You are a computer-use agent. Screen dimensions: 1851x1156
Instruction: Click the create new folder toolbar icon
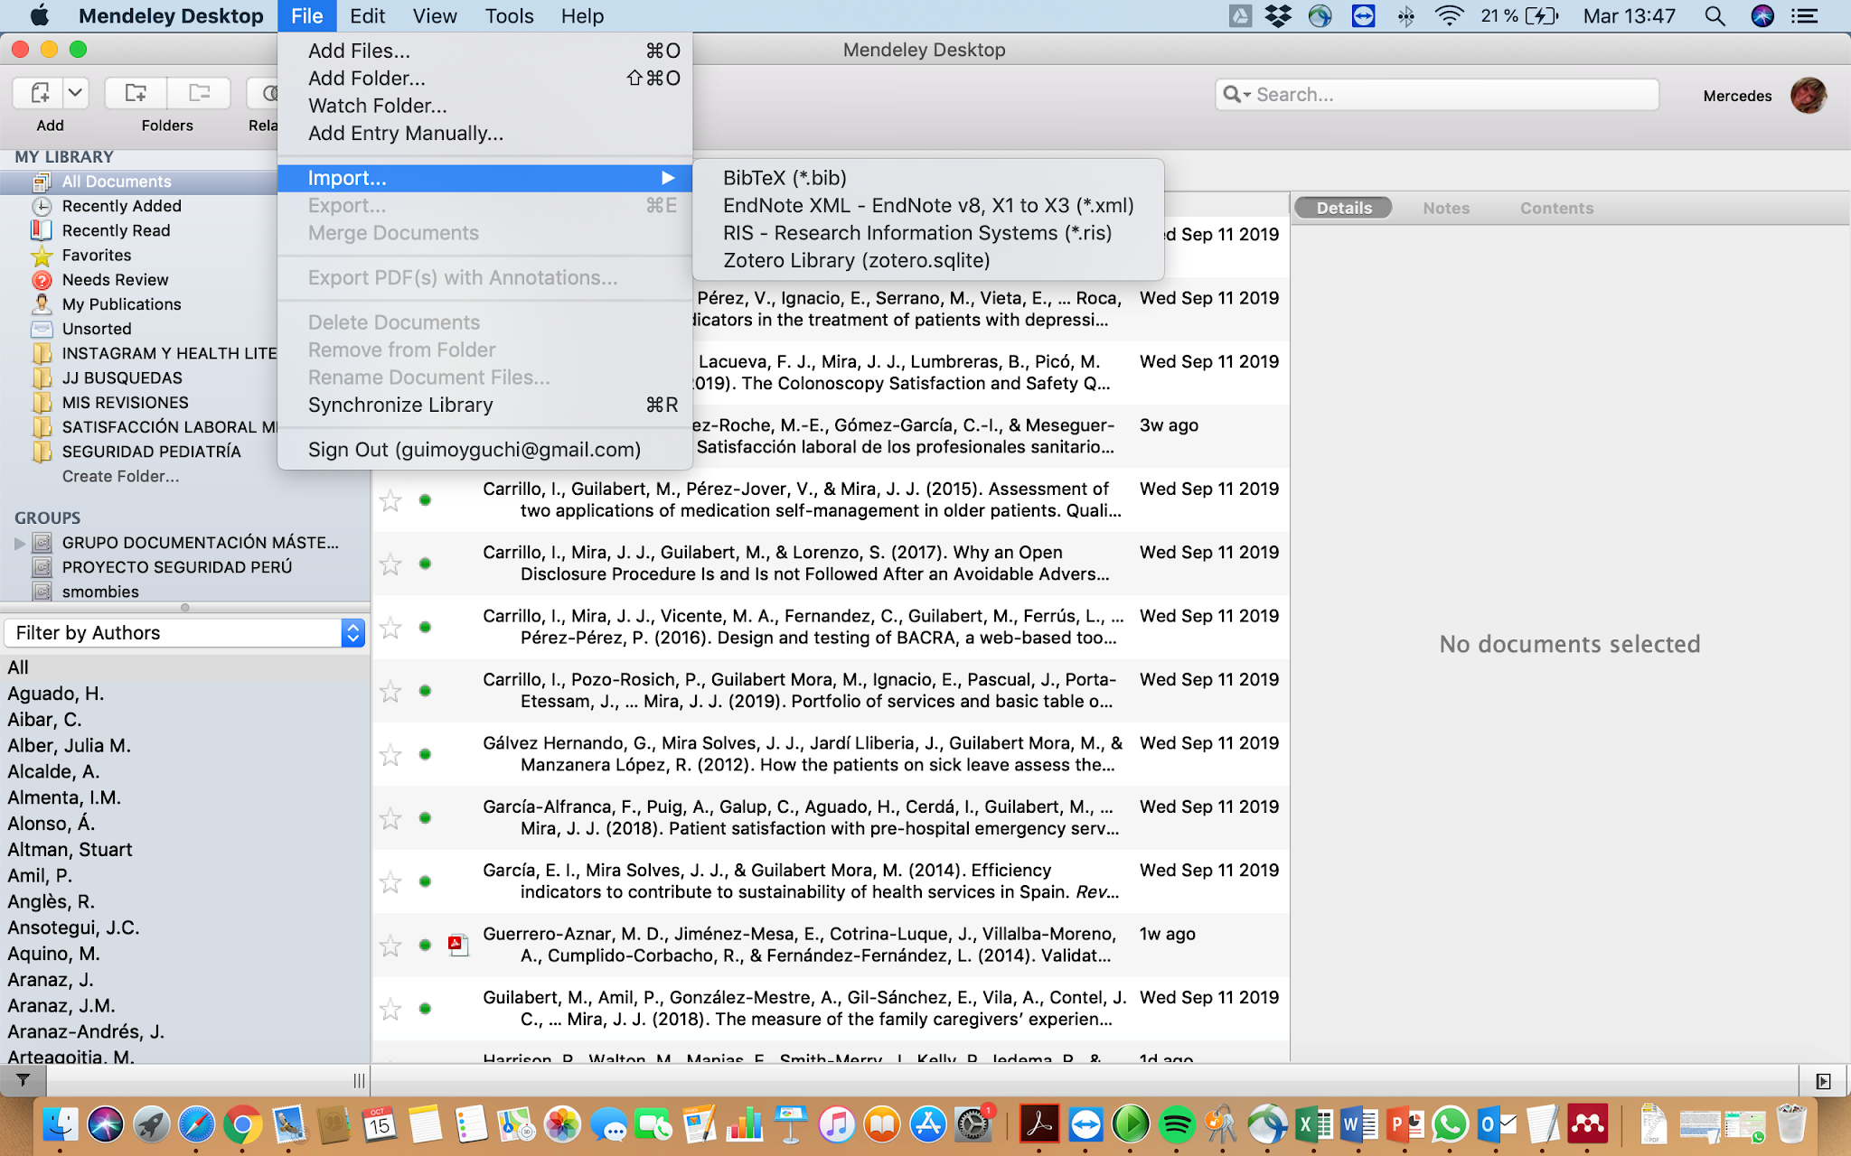click(x=136, y=93)
